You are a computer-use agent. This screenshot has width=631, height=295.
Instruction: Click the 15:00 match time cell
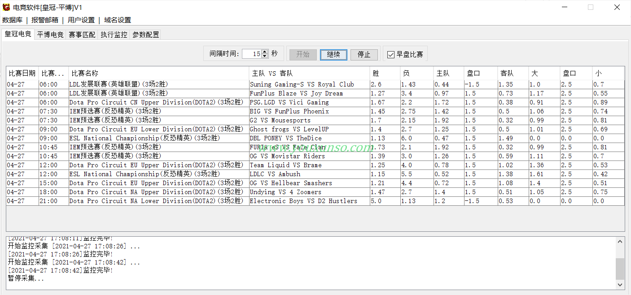click(53, 183)
